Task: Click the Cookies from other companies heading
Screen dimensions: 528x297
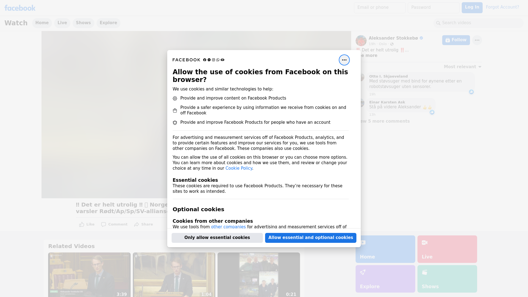Action: tap(213, 221)
